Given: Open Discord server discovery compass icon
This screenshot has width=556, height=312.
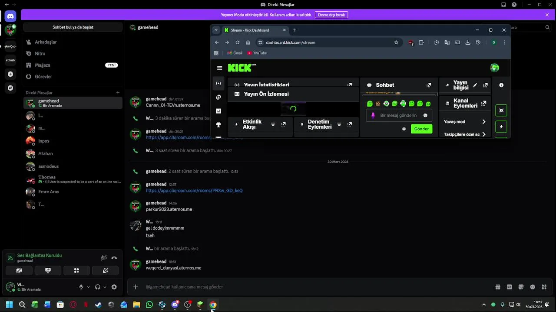Looking at the screenshot, I should (x=10, y=88).
